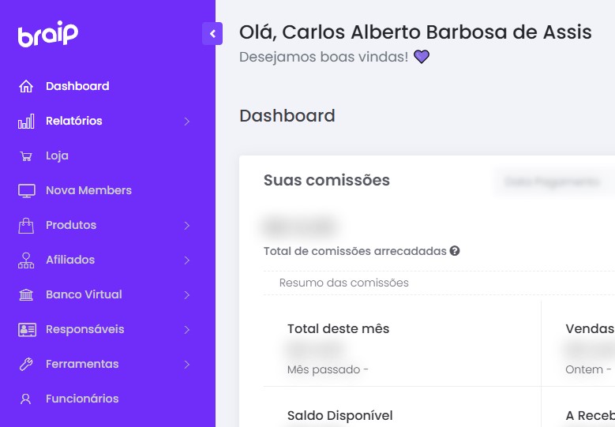This screenshot has width=615, height=427.
Task: Expand the Afiliados submenu chevron
Action: (187, 260)
